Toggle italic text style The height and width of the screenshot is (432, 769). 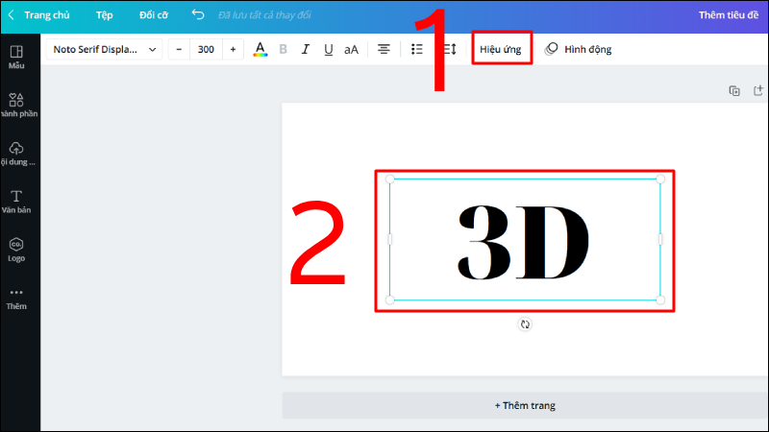(x=306, y=49)
